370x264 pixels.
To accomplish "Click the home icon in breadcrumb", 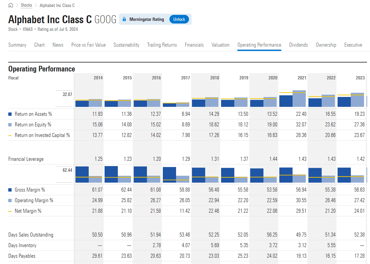I will click(x=11, y=5).
